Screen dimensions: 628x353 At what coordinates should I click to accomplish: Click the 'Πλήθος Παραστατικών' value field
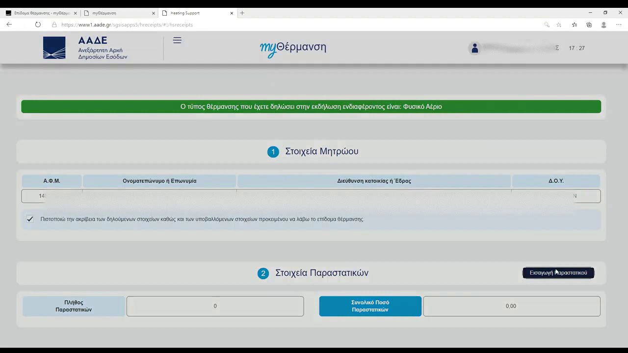(215, 306)
